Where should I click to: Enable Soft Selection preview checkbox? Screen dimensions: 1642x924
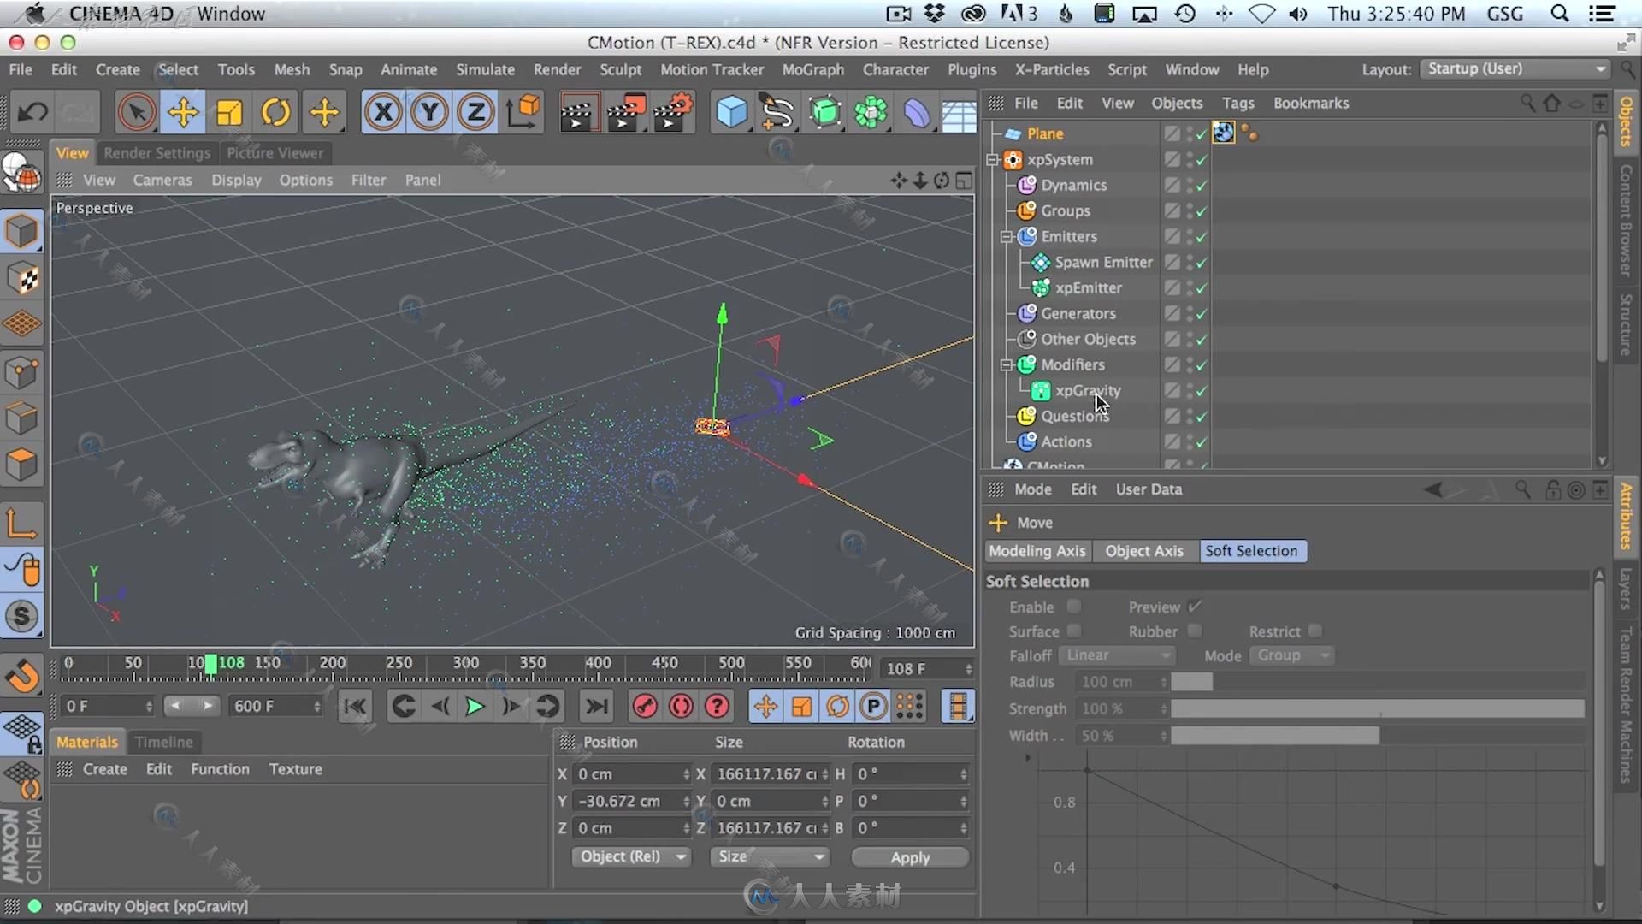click(x=1194, y=607)
